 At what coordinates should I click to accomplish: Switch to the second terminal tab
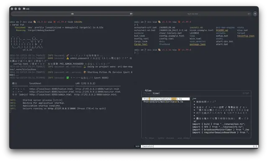tap(193, 14)
